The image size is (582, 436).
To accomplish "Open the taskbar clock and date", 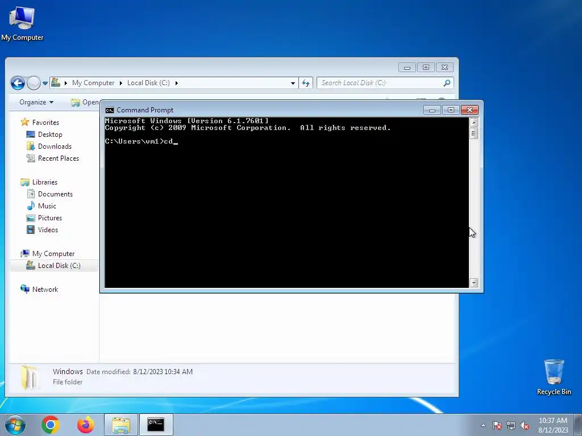I will 553,425.
